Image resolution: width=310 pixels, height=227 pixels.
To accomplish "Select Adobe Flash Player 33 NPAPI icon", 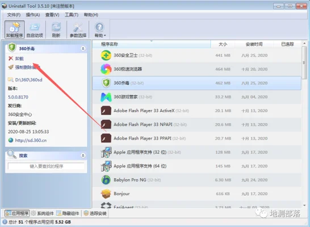I will point(106,124).
